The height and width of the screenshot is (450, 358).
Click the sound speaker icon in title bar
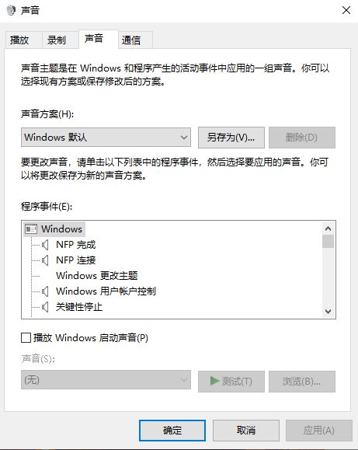click(x=11, y=11)
